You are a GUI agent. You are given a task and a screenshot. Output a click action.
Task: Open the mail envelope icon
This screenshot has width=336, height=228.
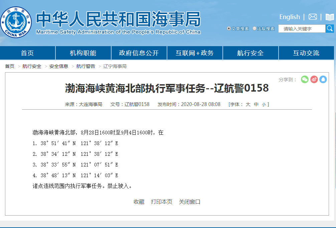(x=313, y=17)
